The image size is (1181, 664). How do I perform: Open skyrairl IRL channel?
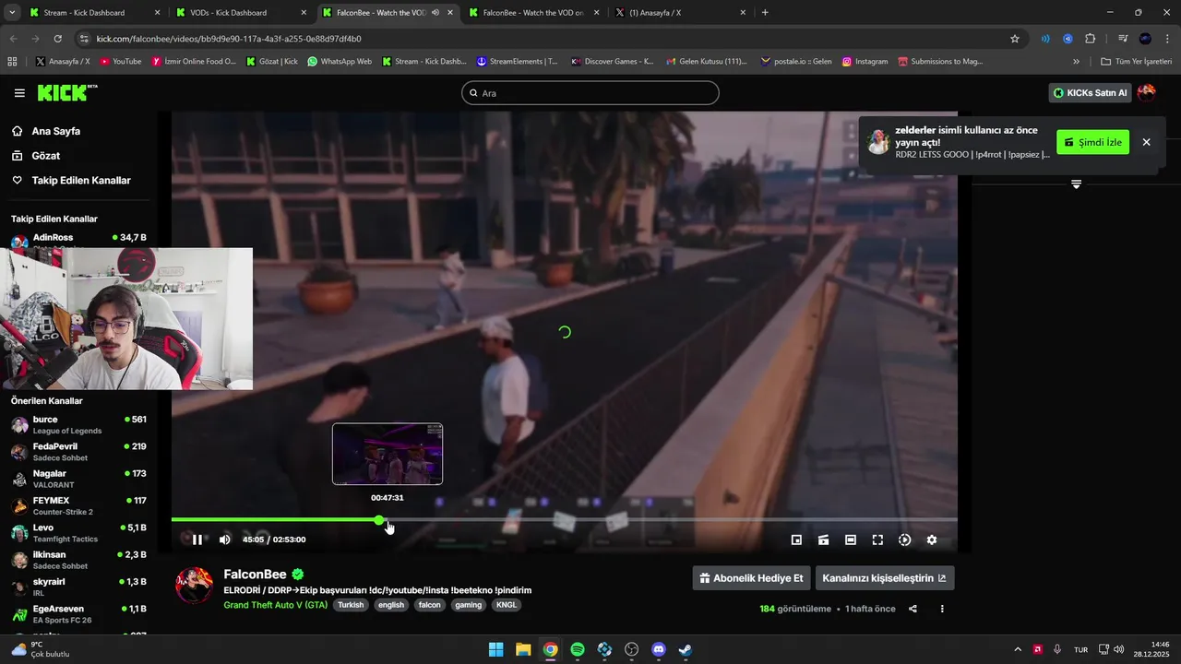pyautogui.click(x=78, y=587)
